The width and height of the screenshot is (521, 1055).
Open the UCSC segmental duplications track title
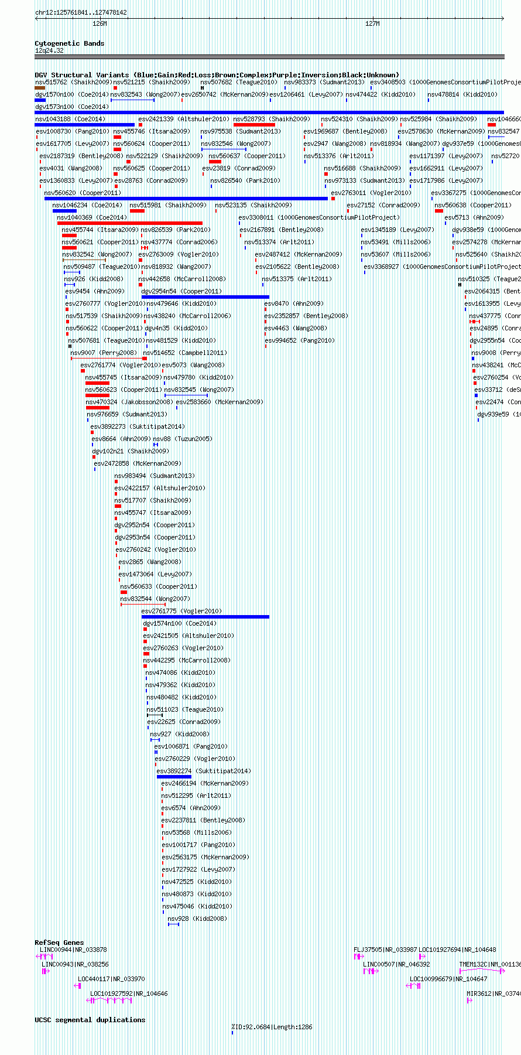(90, 1020)
